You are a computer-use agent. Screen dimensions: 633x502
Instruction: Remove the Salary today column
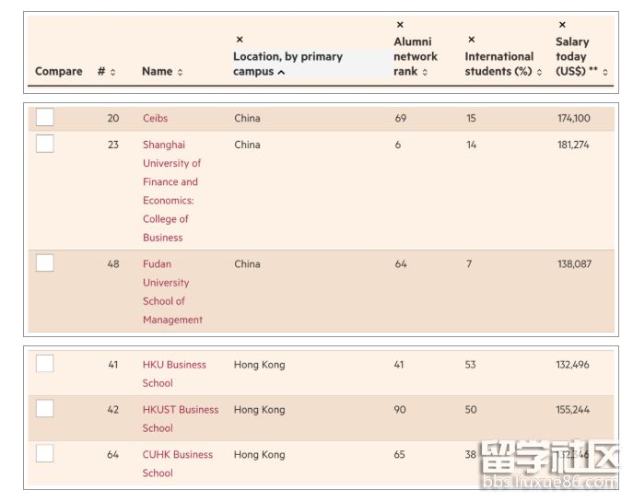pyautogui.click(x=562, y=25)
